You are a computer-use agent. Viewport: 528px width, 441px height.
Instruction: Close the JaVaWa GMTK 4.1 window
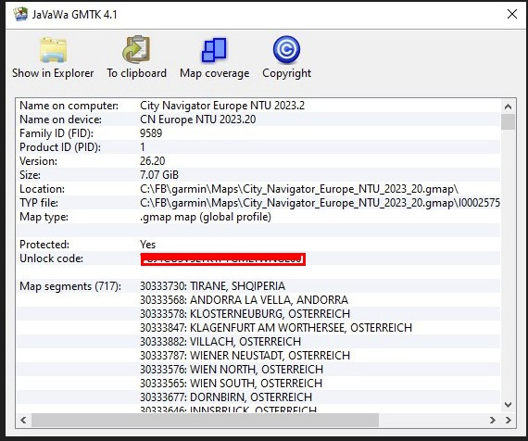pos(512,14)
